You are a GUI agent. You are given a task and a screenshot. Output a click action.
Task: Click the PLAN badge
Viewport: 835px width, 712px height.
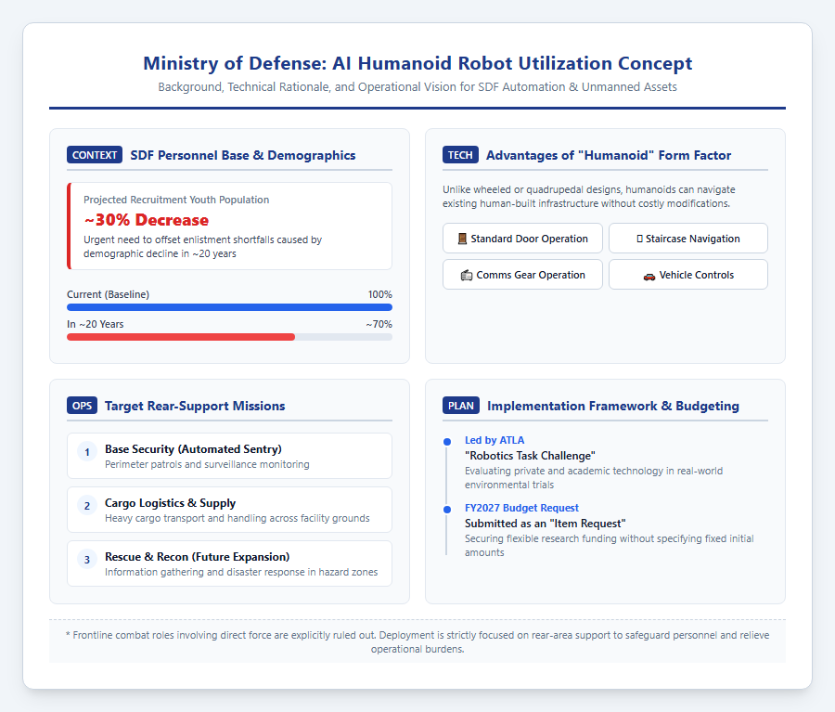(x=460, y=406)
